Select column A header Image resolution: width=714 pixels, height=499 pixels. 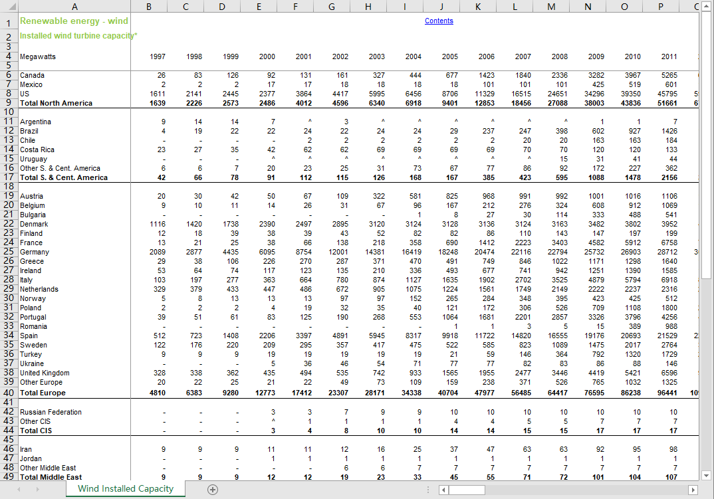tap(74, 7)
